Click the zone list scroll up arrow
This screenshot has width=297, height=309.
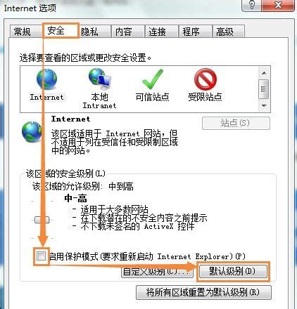point(264,73)
